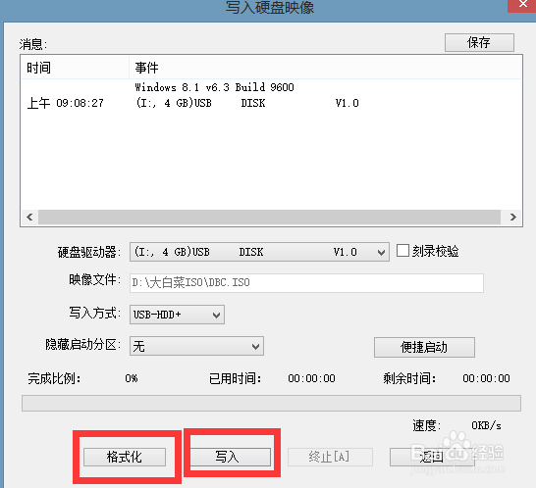Click the 时间 column header
Viewport: 536px width, 488px height.
pos(75,68)
